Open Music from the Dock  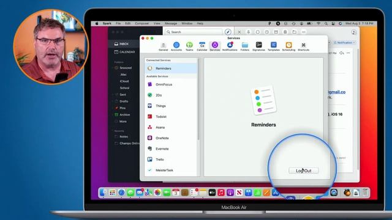click(x=221, y=193)
